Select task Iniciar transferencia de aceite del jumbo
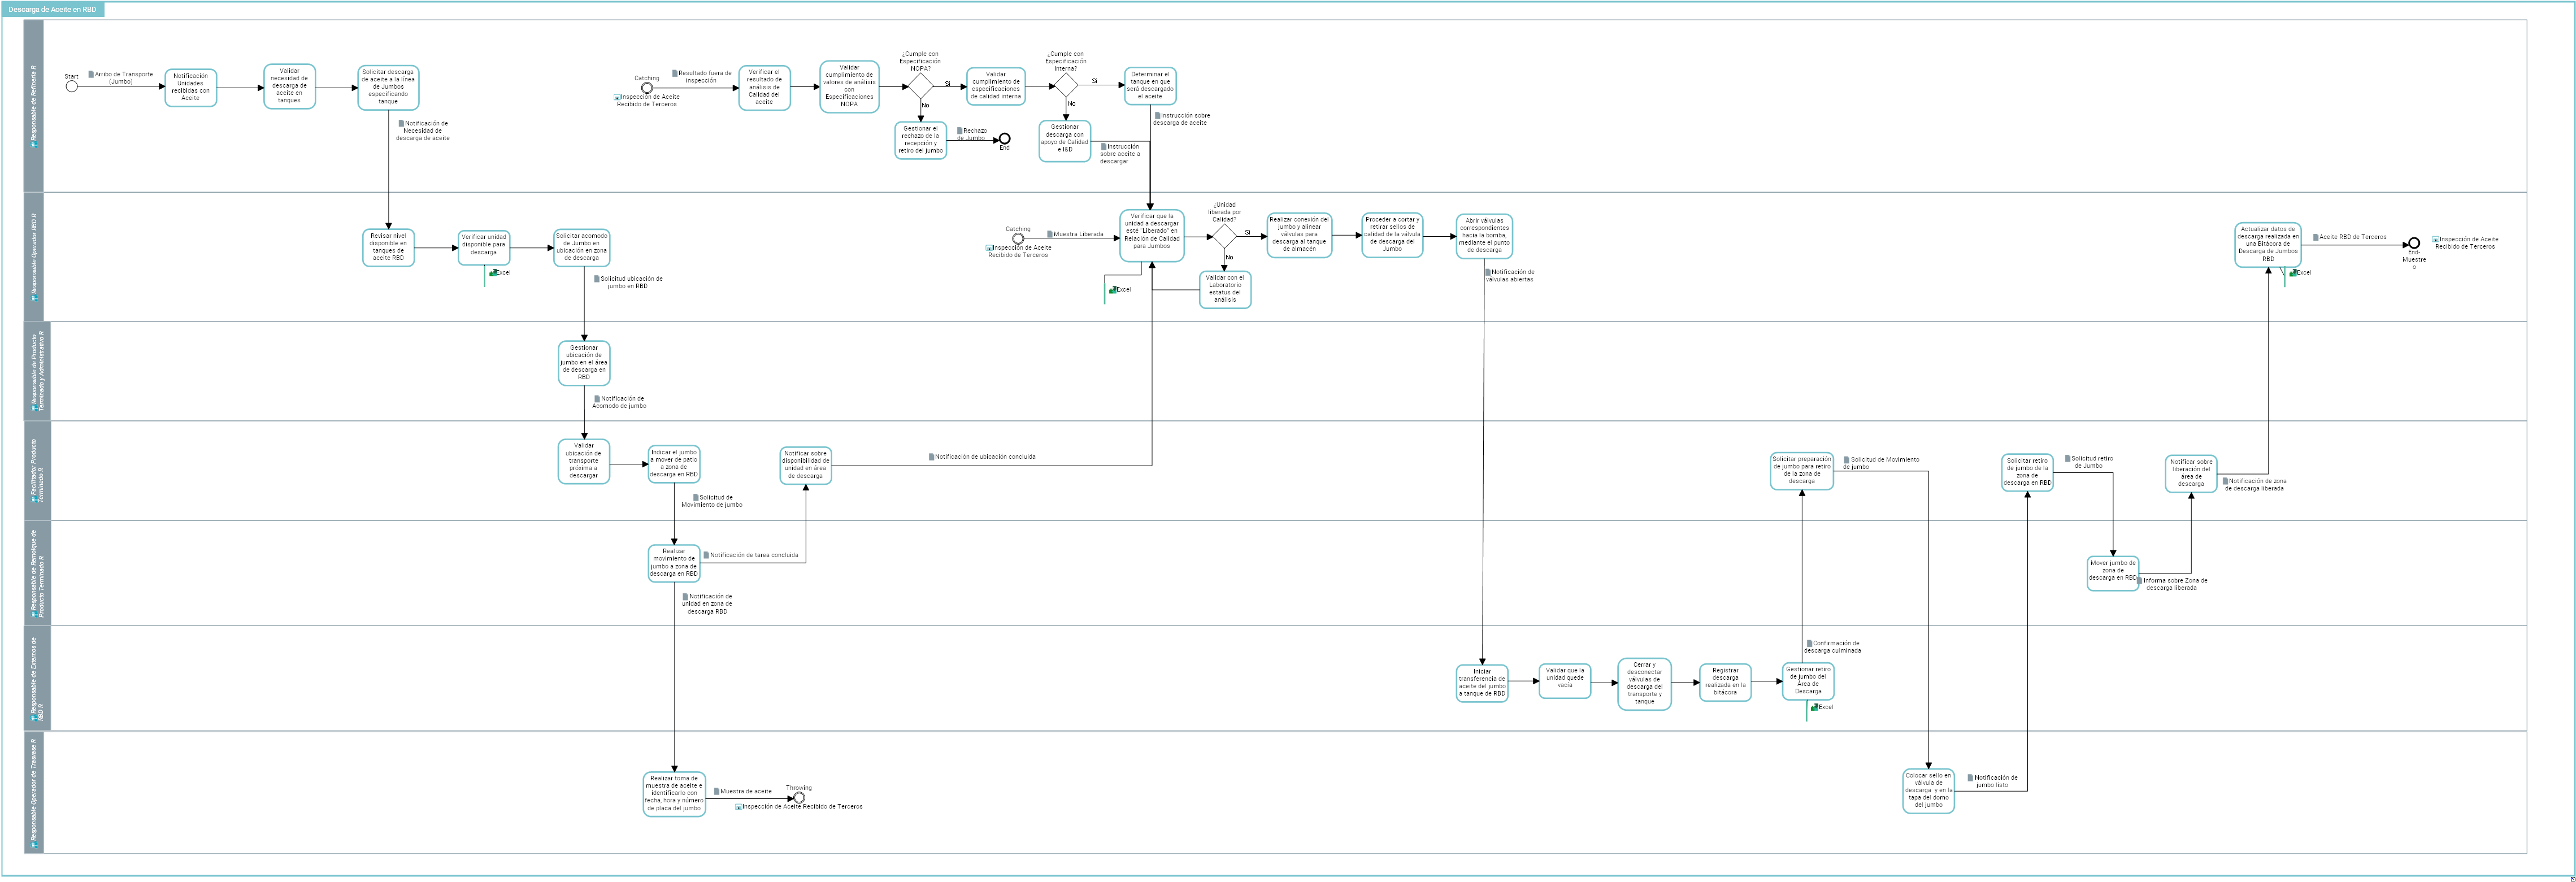The width and height of the screenshot is (2576, 882). [x=1482, y=683]
